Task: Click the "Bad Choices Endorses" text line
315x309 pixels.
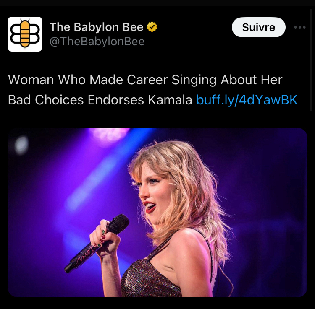Action: tap(76, 100)
